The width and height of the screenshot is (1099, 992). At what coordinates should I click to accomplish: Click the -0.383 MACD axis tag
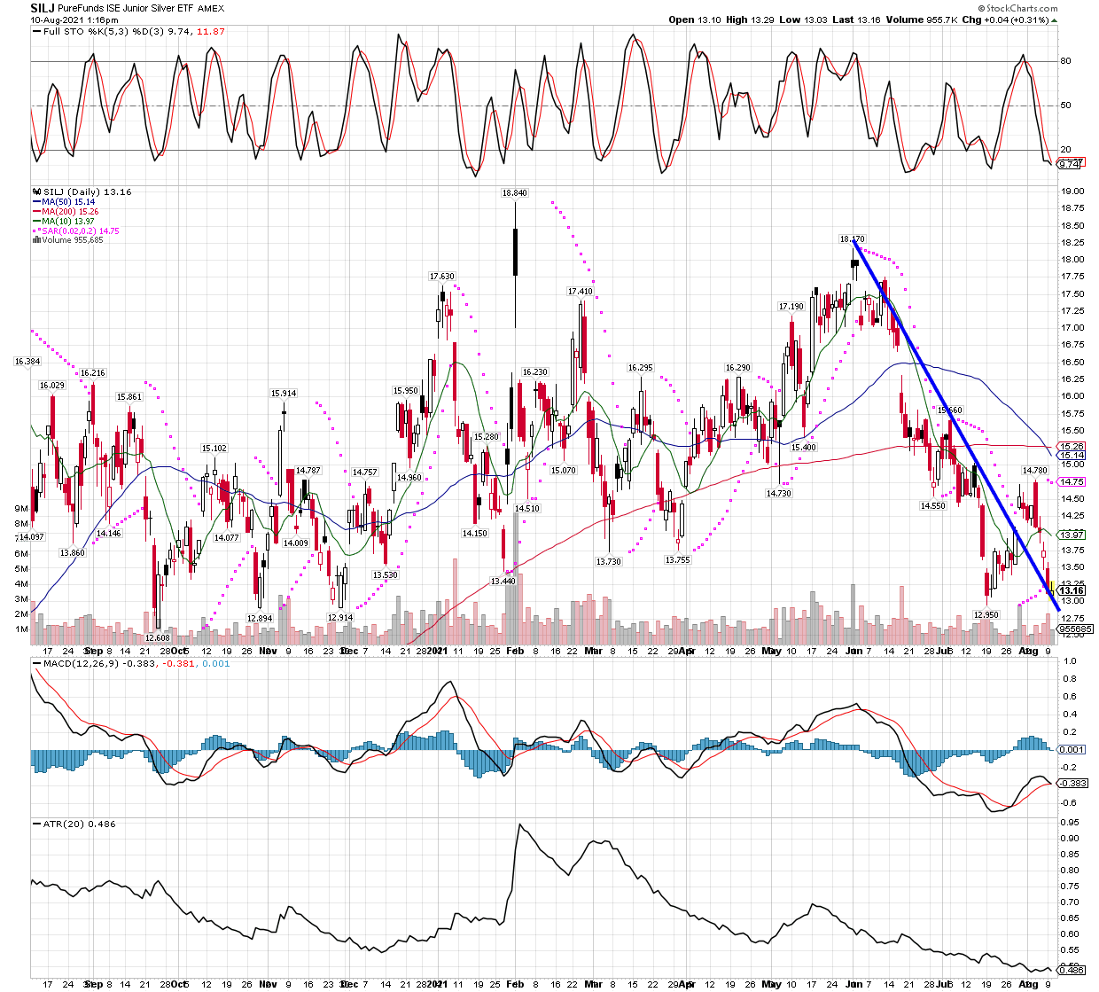[1073, 784]
